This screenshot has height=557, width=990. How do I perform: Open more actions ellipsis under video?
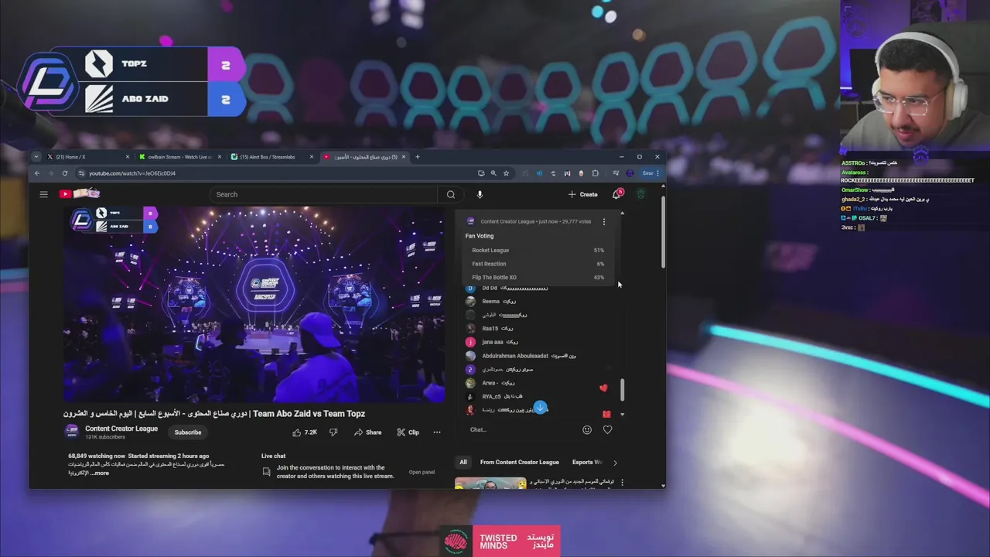click(437, 432)
